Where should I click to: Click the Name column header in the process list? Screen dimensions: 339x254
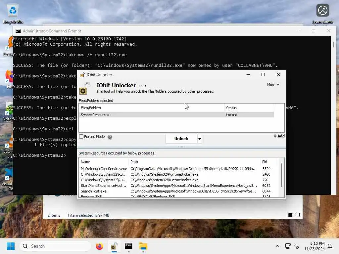point(104,162)
